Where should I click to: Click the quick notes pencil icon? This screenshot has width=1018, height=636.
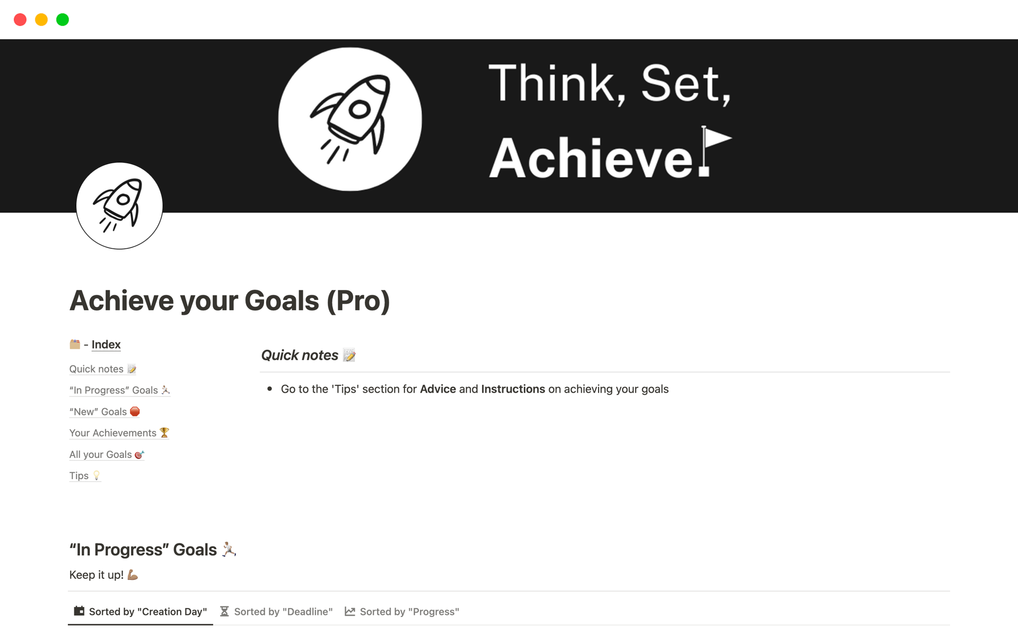click(350, 356)
